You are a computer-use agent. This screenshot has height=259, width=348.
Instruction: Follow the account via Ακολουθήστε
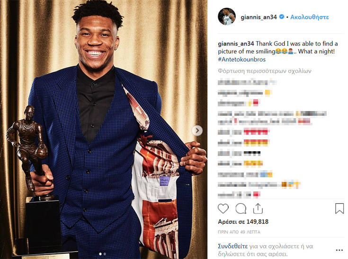click(310, 17)
